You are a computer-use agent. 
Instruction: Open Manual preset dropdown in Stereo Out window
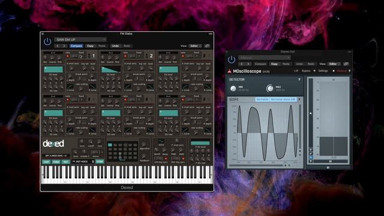265,58
